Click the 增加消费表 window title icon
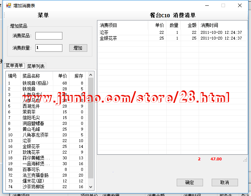 tap(9, 5)
